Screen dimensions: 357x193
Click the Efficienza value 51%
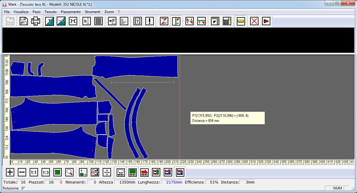tap(212, 182)
